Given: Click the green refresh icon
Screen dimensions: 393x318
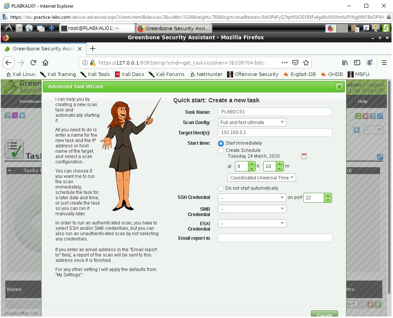Looking at the screenshot, I should tap(358, 116).
